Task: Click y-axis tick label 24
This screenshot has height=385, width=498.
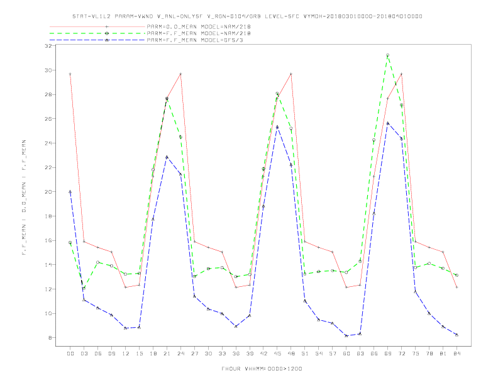Action: [48, 143]
